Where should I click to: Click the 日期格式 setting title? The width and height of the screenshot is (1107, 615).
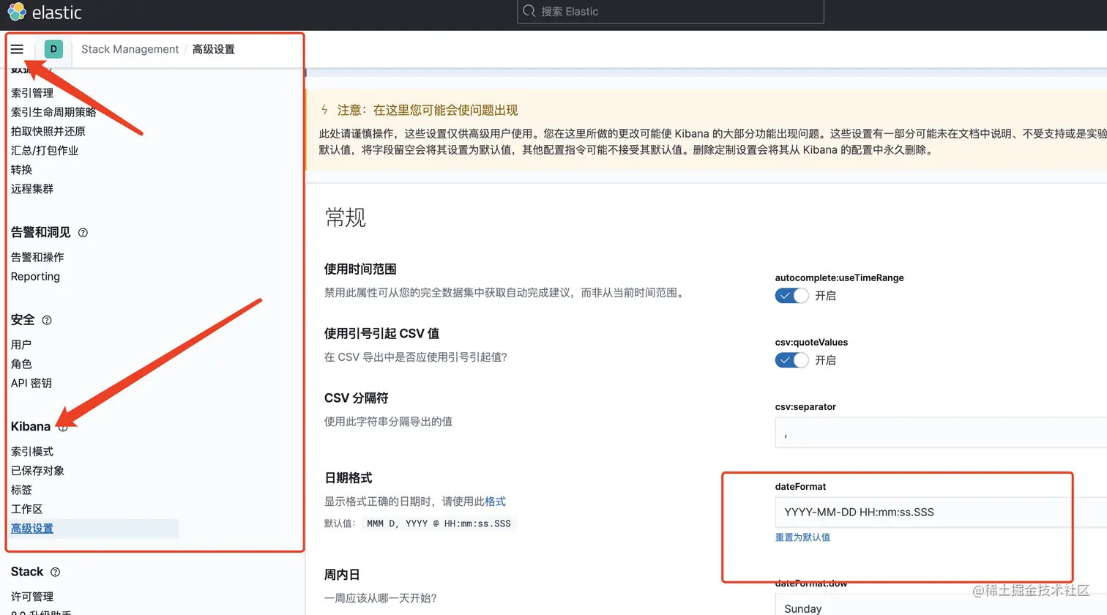click(348, 478)
